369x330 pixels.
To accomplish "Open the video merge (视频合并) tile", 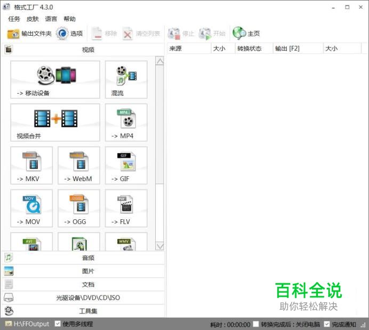I will pos(55,122).
